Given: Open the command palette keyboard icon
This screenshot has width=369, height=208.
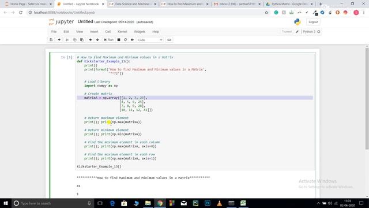Looking at the screenshot, I should [x=169, y=40].
